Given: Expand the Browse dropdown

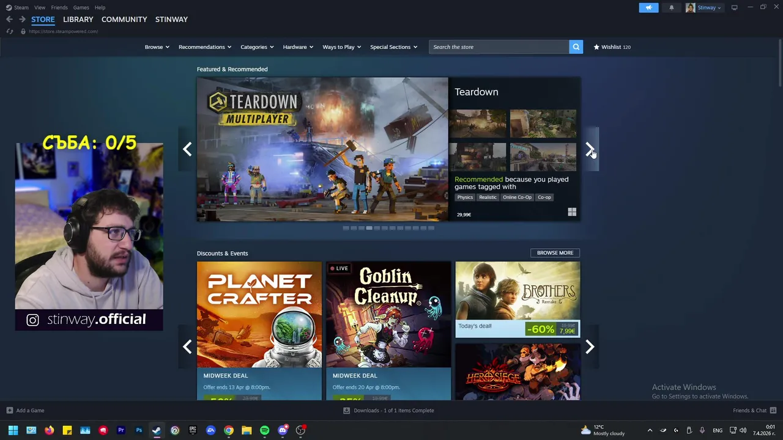Looking at the screenshot, I should pos(157,47).
